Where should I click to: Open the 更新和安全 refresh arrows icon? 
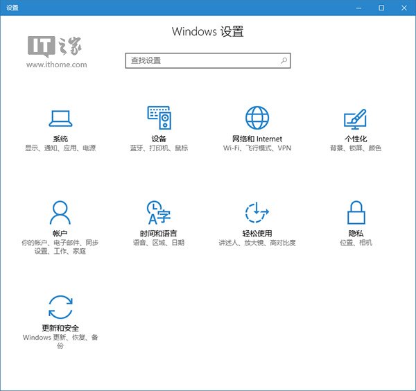[60, 307]
